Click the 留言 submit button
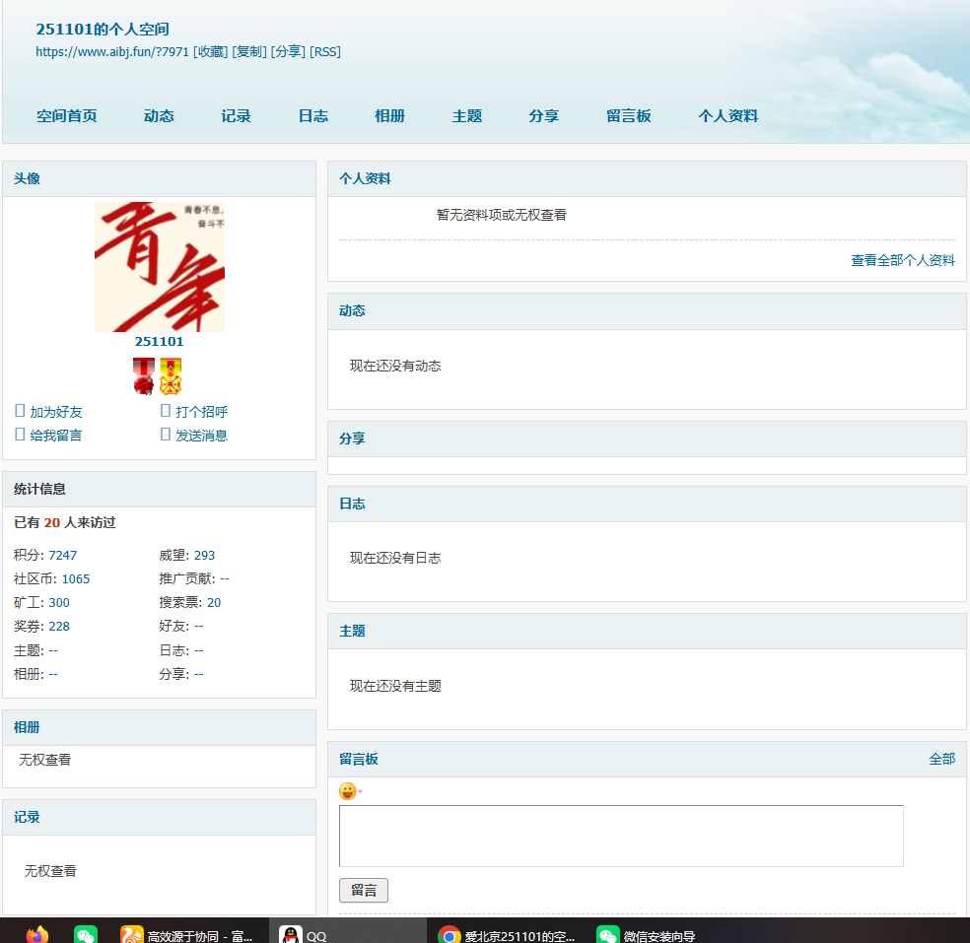This screenshot has height=943, width=970. point(364,889)
